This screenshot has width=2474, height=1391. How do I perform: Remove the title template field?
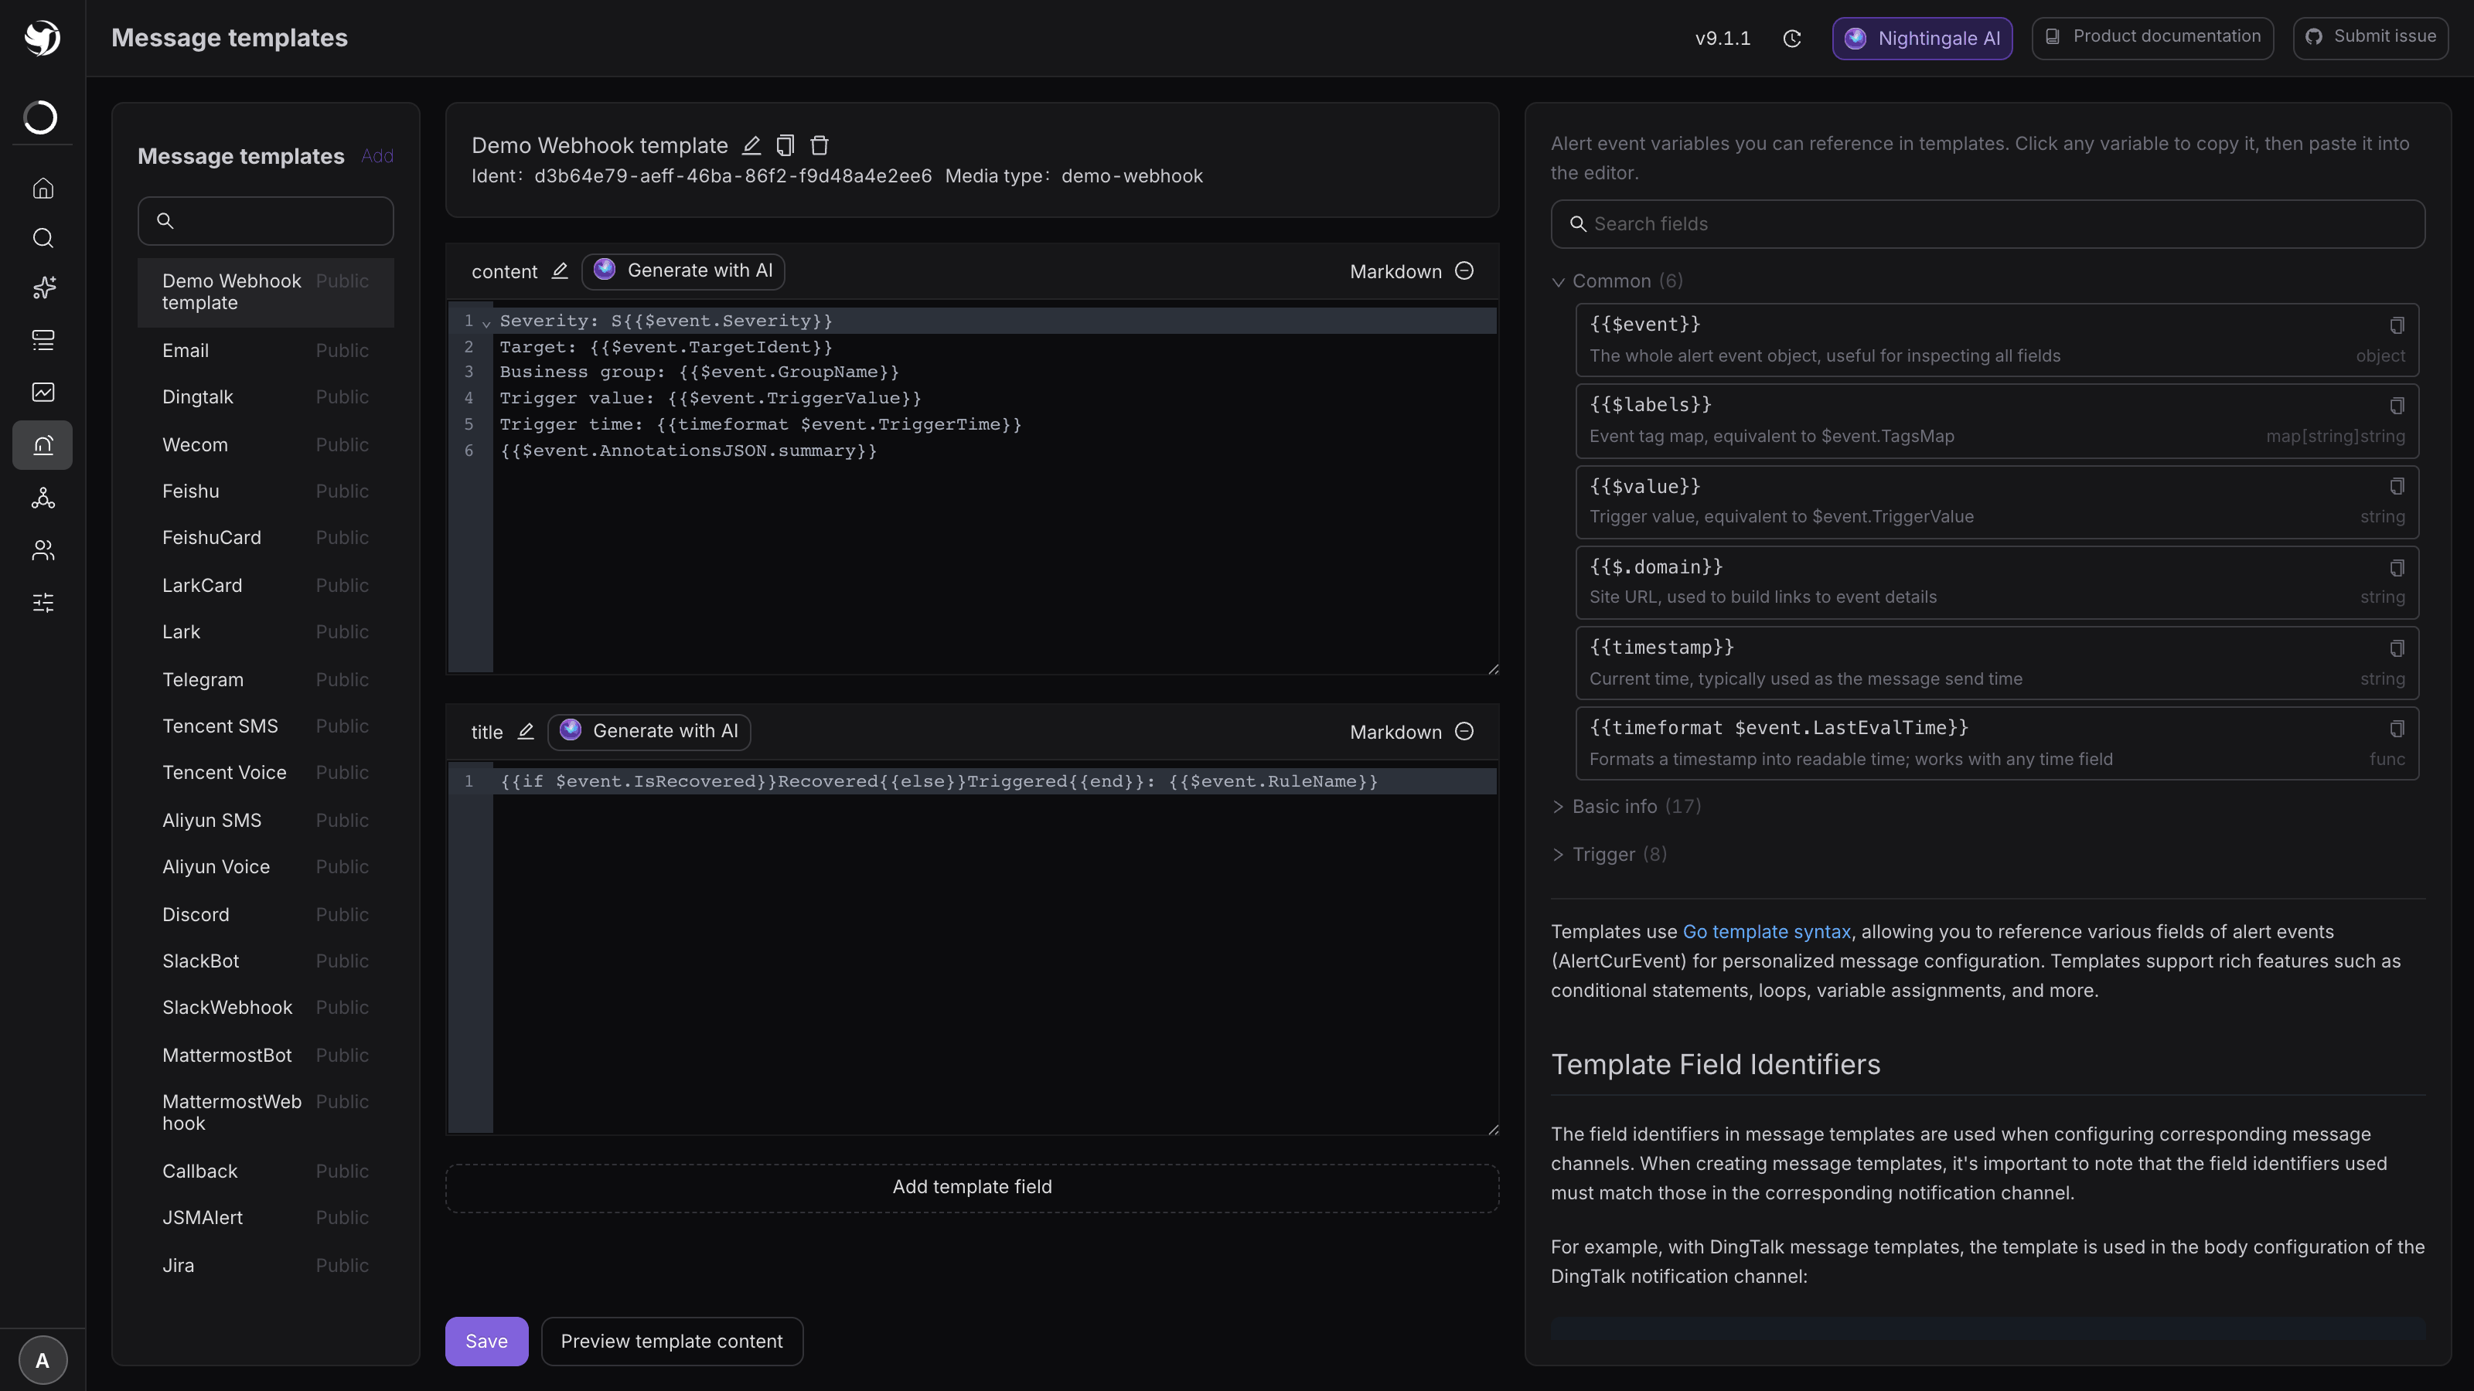[1464, 732]
